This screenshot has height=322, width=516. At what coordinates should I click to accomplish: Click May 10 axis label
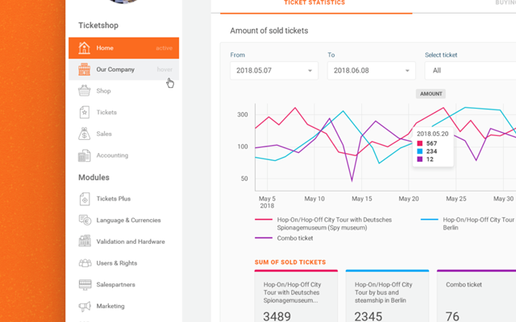tap(314, 199)
